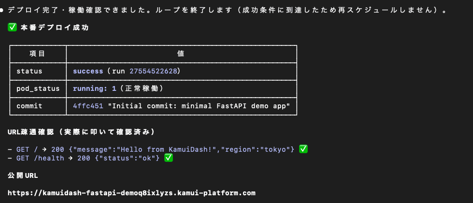The height and width of the screenshot is (203, 473).
Task: Click the green checkmark after the GET / response
Action: (x=303, y=149)
